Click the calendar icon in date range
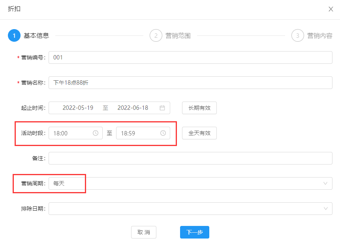The height and width of the screenshot is (246, 340). (162, 108)
